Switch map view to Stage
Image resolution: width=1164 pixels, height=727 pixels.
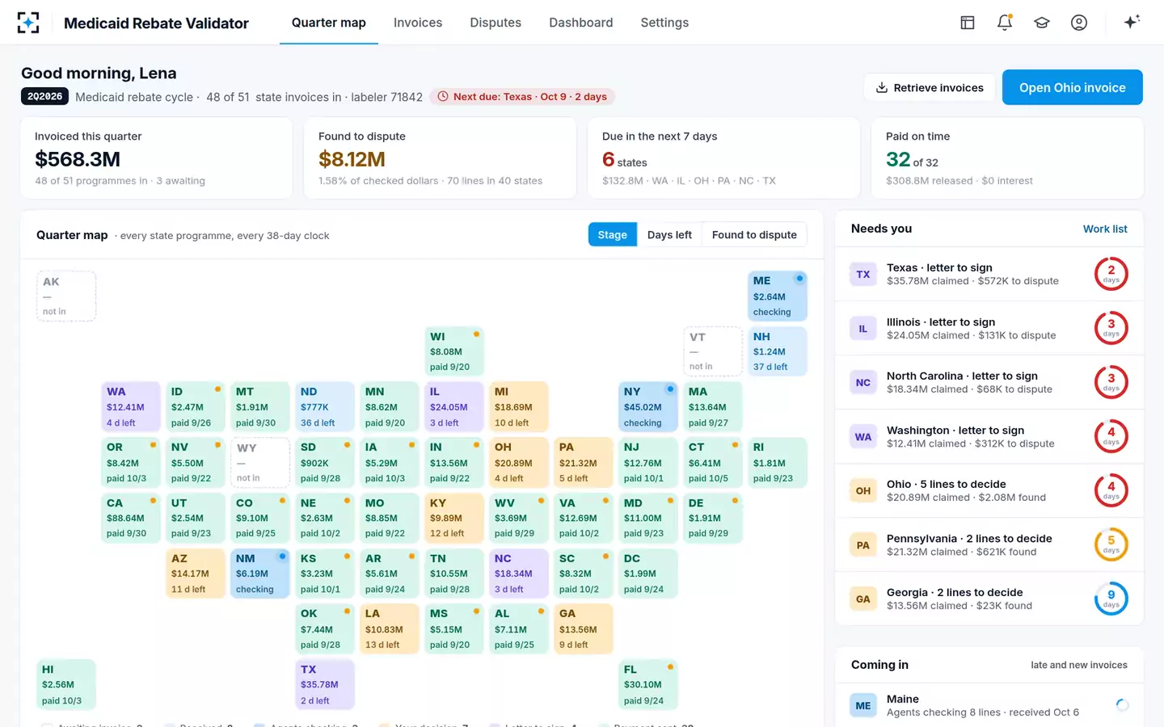(612, 235)
